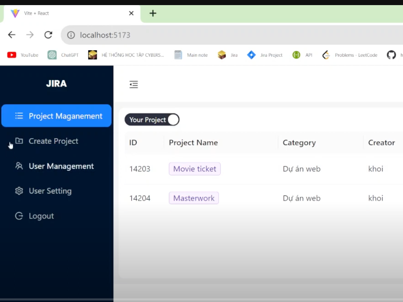
Task: Open User Setting in sidebar
Action: [x=50, y=191]
